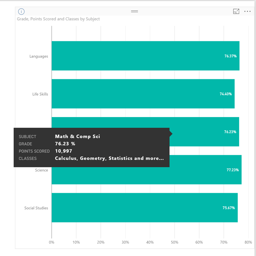The width and height of the screenshot is (256, 256).
Task: Open Focus mode with the expand icon
Action: click(x=236, y=11)
